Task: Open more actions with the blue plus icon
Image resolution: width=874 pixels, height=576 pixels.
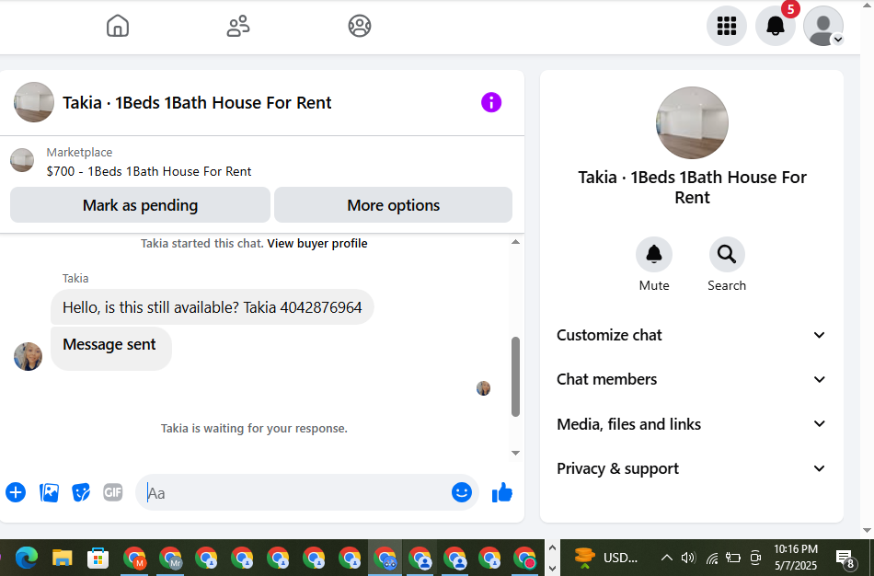Action: (16, 492)
